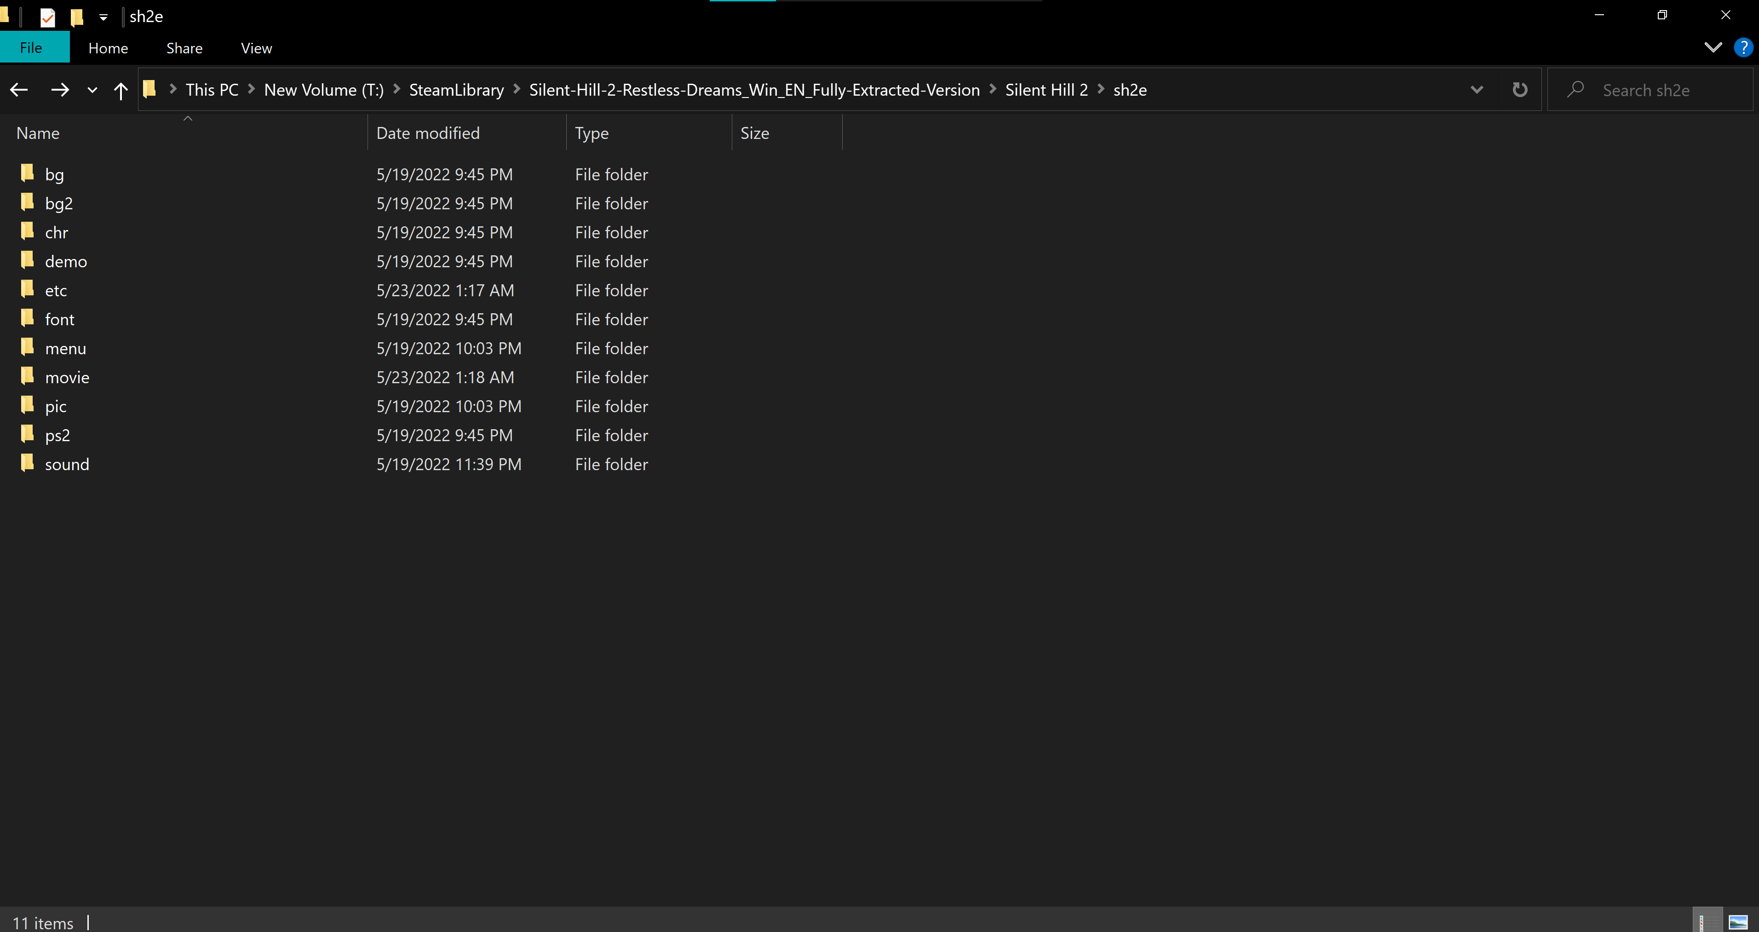Navigate to Silent Hill 2 breadcrumb
Image resolution: width=1759 pixels, height=932 pixels.
tap(1046, 89)
